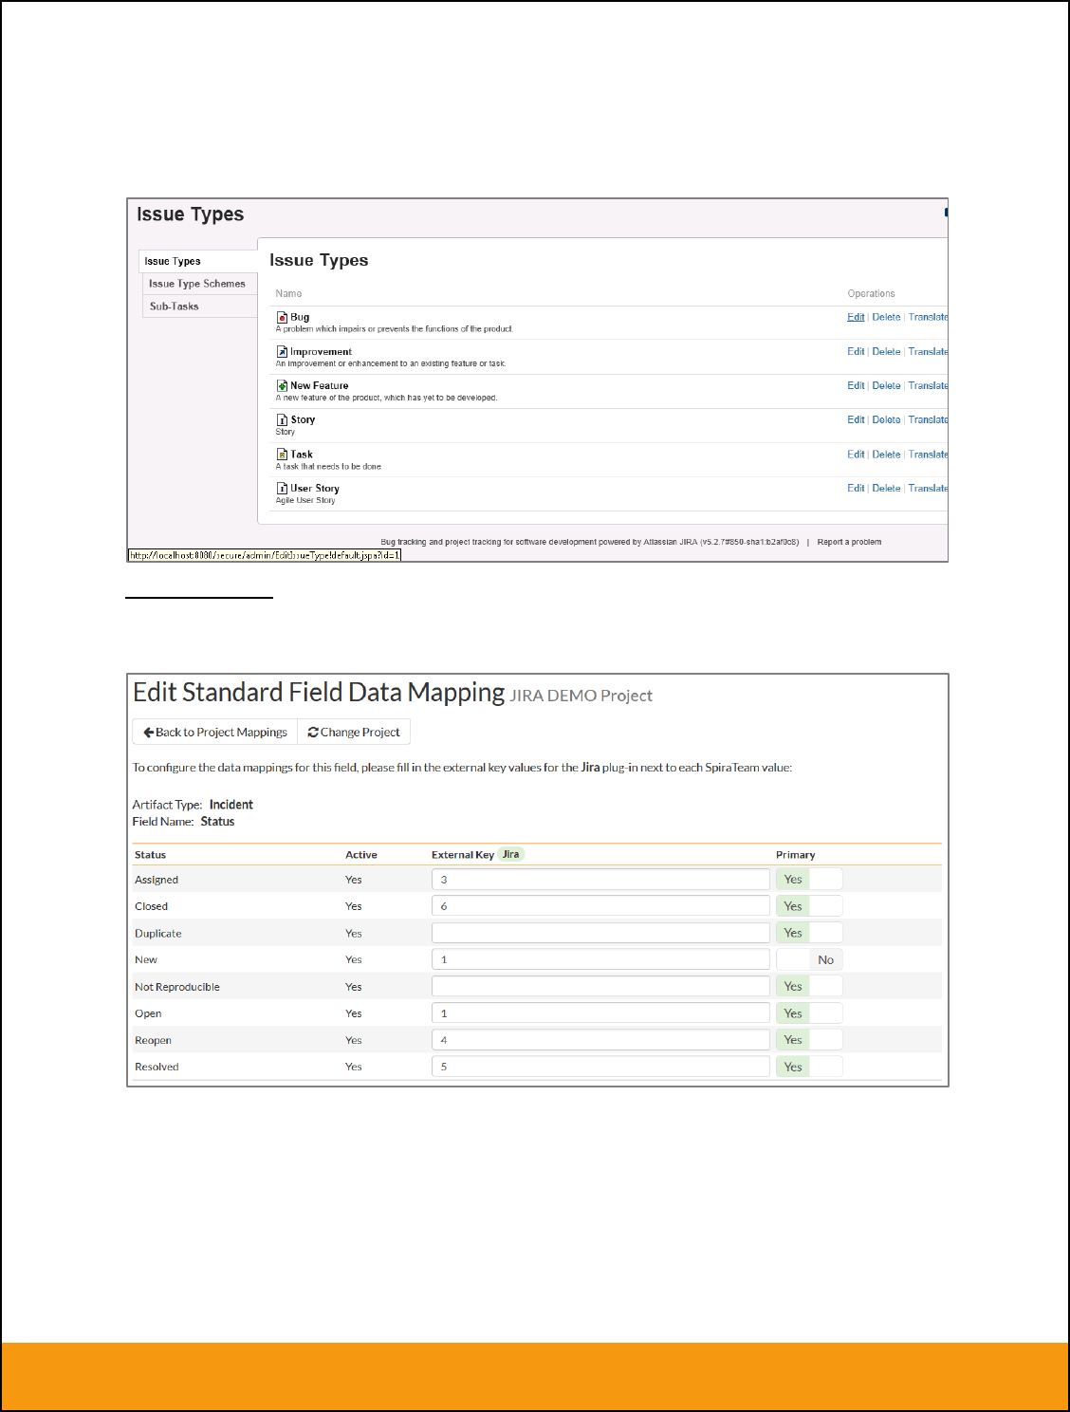Translate the Task issue type
The height and width of the screenshot is (1412, 1070).
(x=928, y=455)
